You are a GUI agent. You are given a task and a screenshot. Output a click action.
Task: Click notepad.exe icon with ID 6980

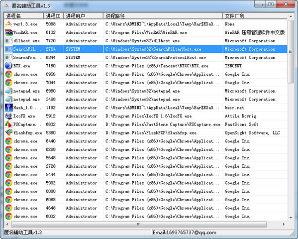point(8,91)
